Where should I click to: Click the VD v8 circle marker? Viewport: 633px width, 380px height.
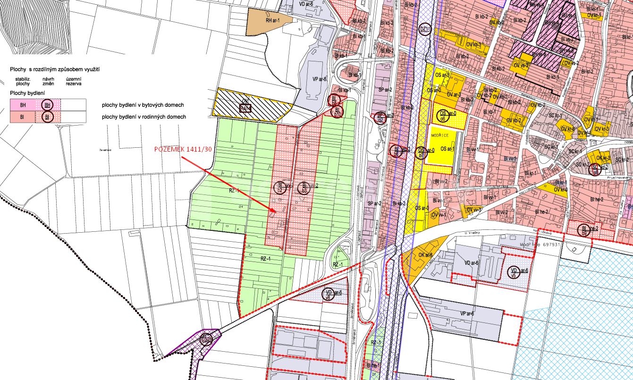328,295
